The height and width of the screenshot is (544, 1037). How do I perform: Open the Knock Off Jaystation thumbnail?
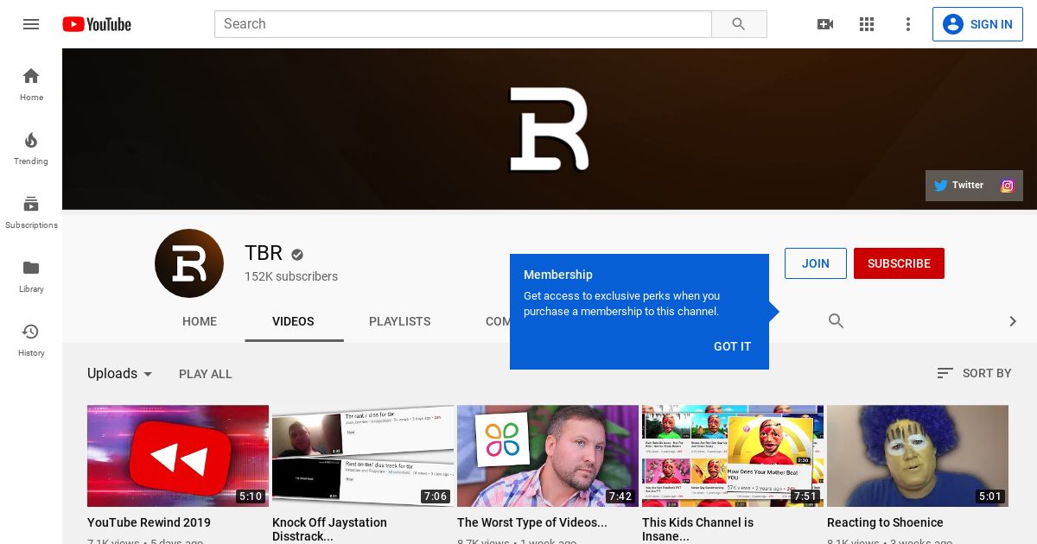[x=363, y=456]
